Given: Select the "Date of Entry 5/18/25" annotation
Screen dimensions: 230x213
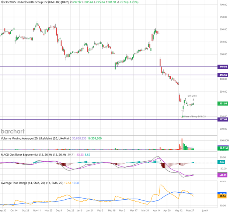Looking at the screenshot, I should [x=195, y=117].
